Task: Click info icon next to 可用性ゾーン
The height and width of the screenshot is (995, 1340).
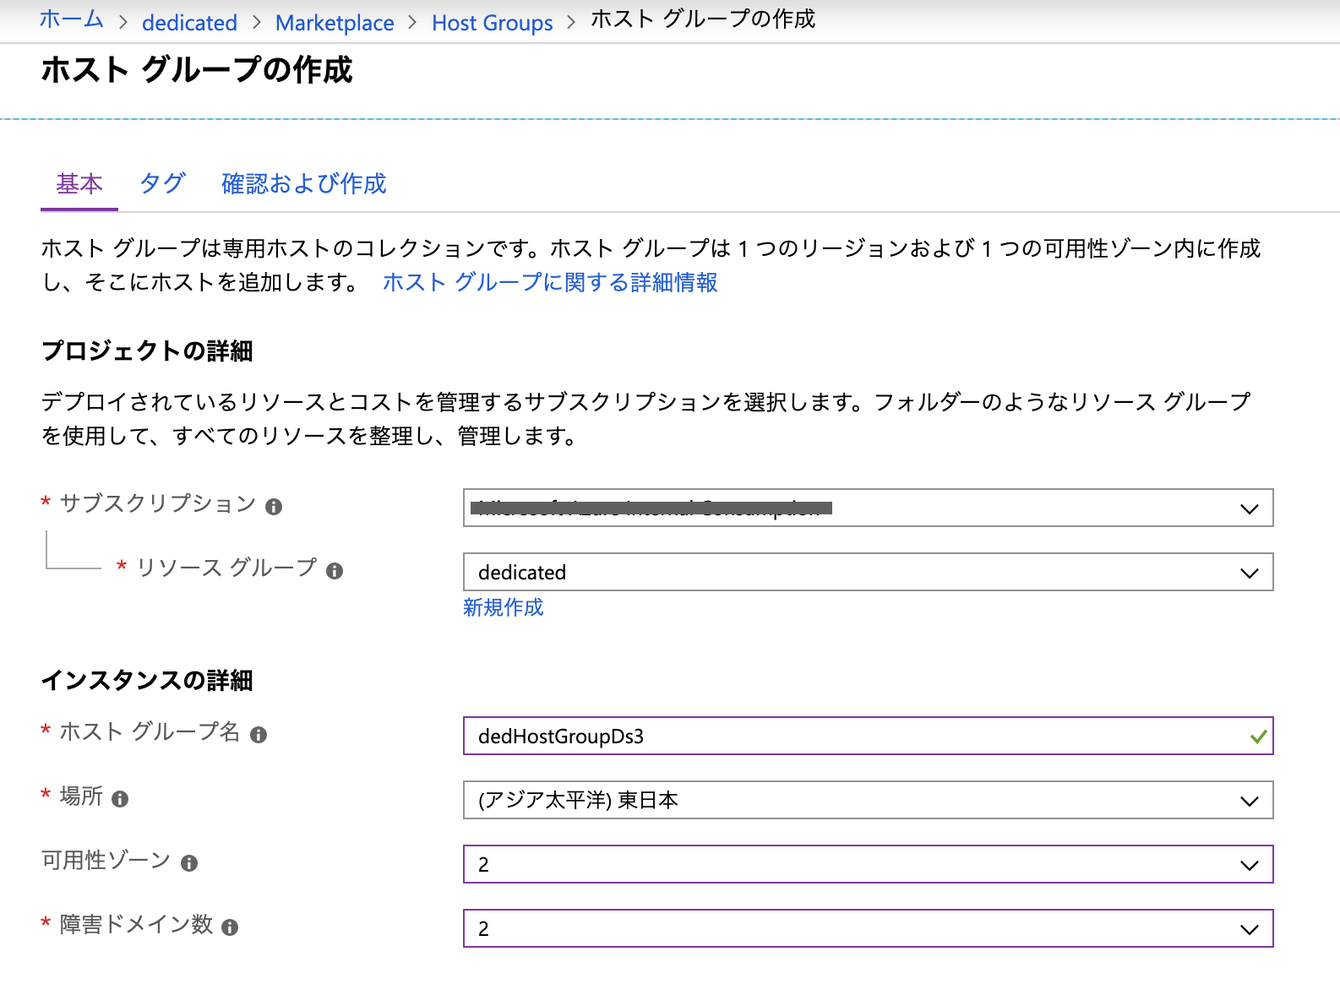Action: coord(189,863)
